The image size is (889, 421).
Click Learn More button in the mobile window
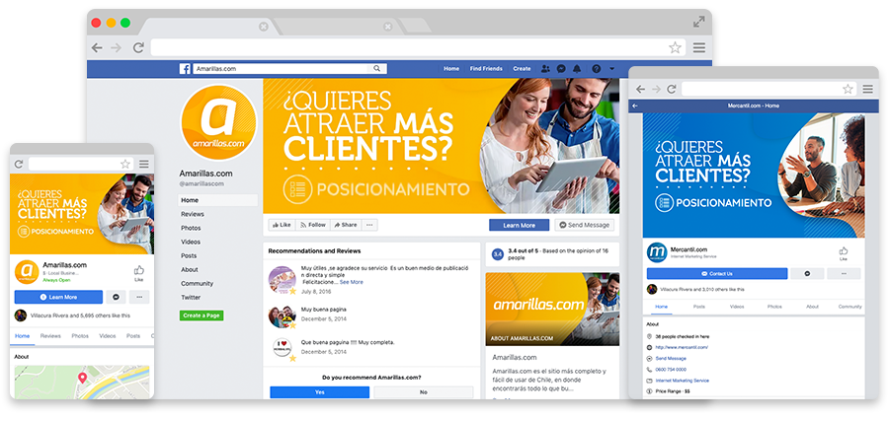tap(58, 297)
